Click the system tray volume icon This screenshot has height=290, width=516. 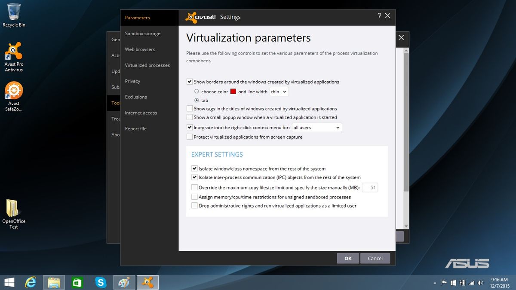coord(481,282)
